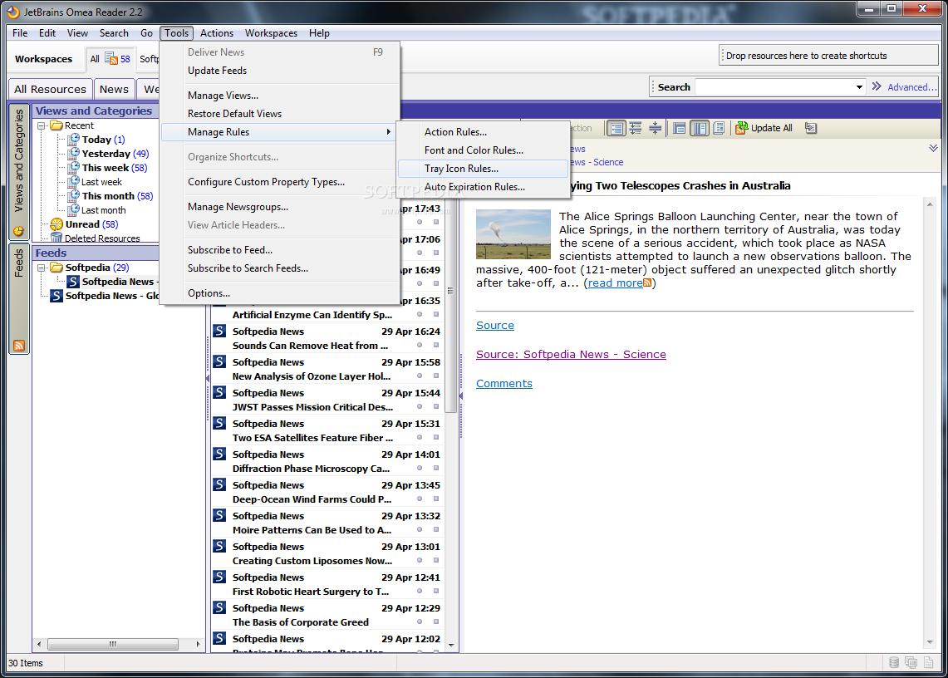The width and height of the screenshot is (948, 678).
Task: Select the newspaper view layout icon
Action: point(719,128)
